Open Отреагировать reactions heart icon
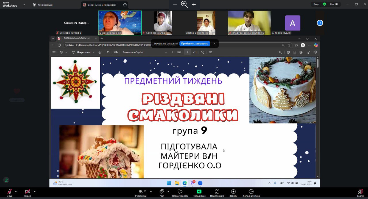 180,192
